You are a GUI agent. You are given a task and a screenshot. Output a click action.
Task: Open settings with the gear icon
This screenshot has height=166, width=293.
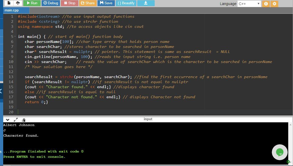point(274,4)
